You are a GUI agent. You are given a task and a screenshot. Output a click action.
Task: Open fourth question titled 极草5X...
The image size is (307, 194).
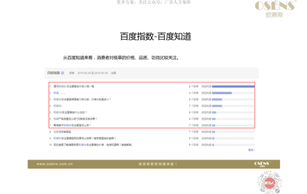pos(58,106)
